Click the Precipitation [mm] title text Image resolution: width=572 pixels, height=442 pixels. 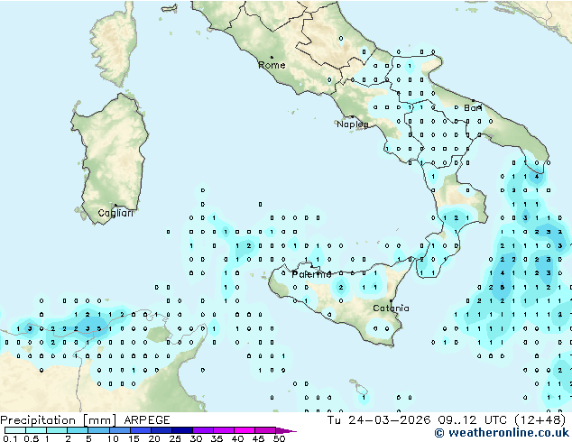(59, 420)
